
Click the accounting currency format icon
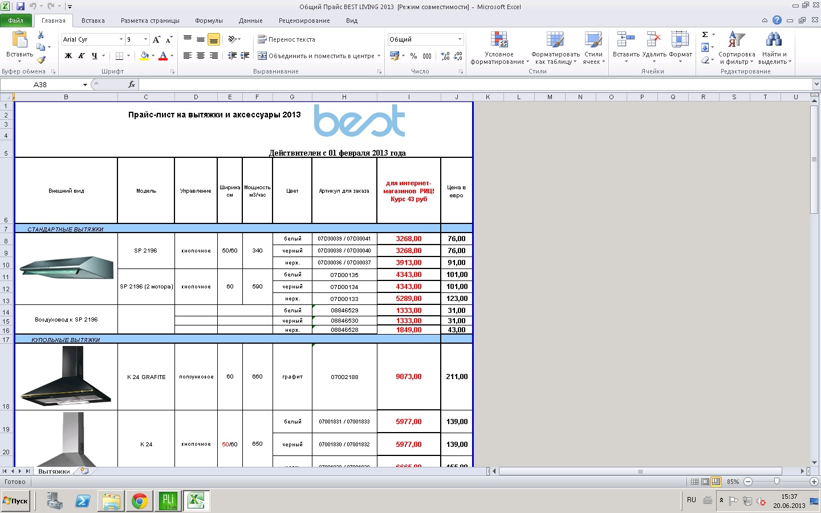pyautogui.click(x=394, y=56)
